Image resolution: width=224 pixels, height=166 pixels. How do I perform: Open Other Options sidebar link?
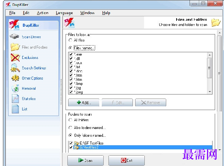tap(33, 78)
